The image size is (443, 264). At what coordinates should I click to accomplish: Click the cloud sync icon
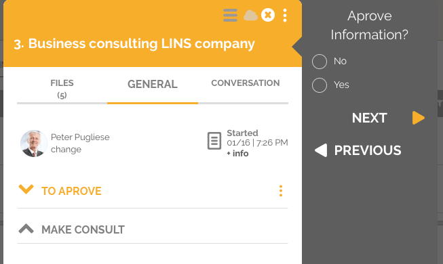click(x=250, y=16)
